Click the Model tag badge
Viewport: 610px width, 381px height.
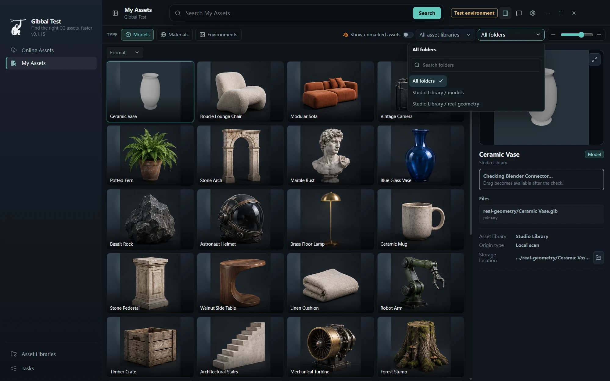tap(594, 154)
